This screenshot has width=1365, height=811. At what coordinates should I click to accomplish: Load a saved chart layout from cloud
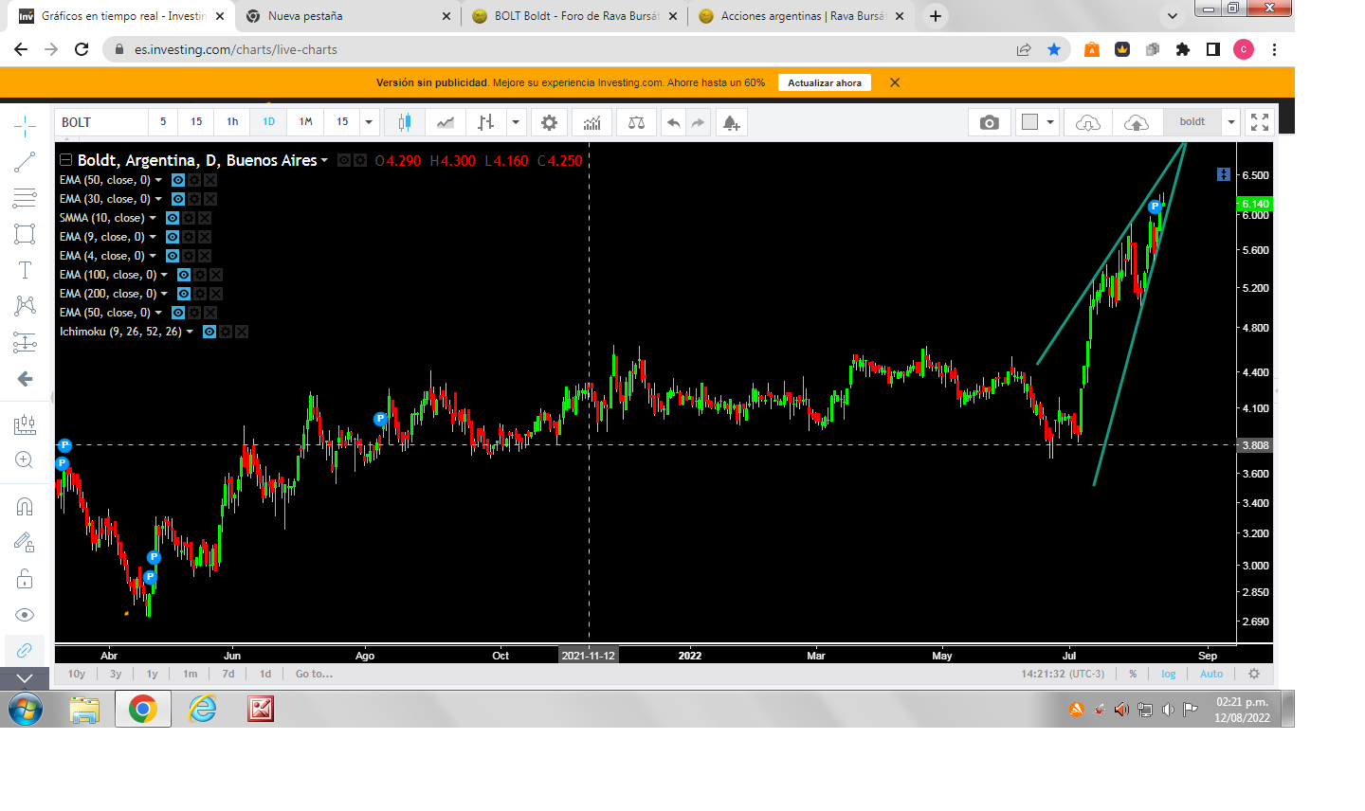point(1088,122)
